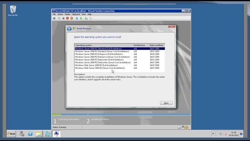This screenshot has height=141, width=250.
Task: Open the File menu
Action: (x=54, y=14)
